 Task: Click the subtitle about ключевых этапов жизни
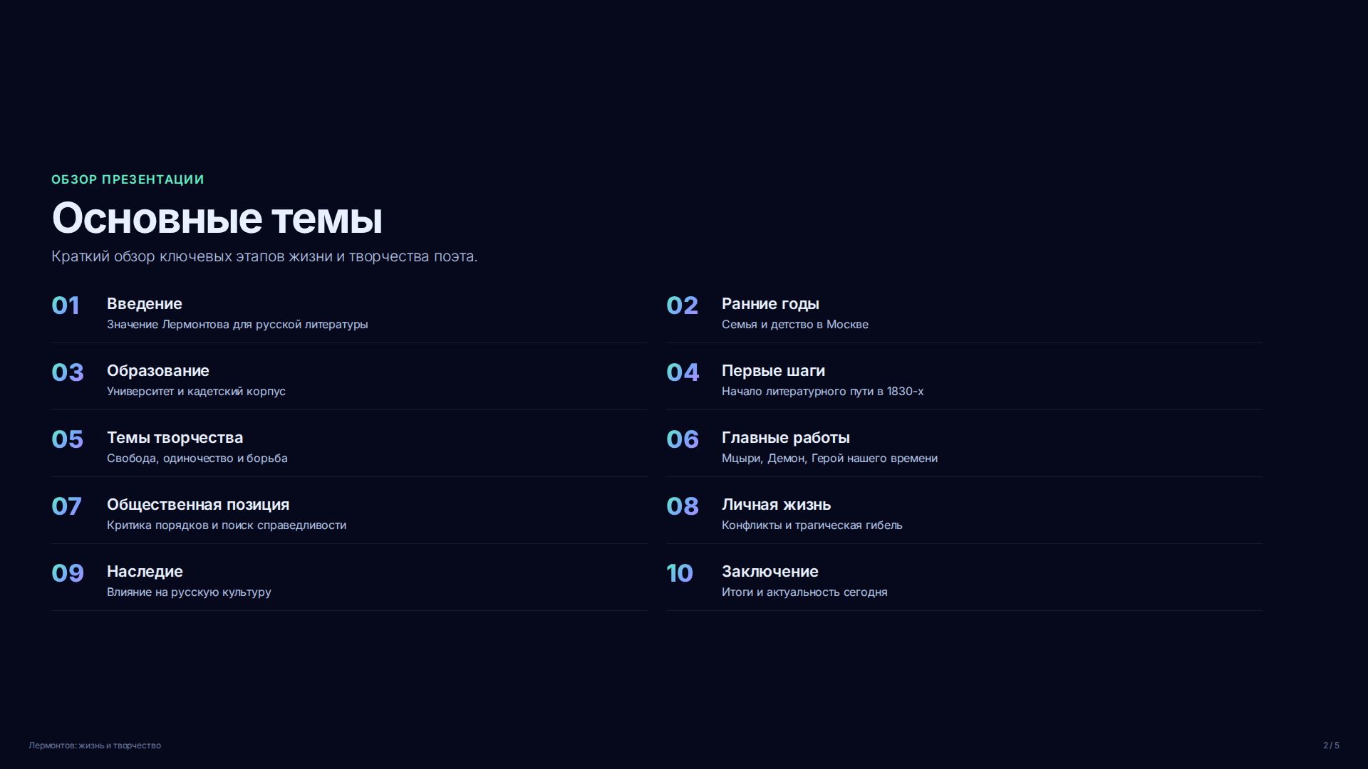tap(264, 256)
